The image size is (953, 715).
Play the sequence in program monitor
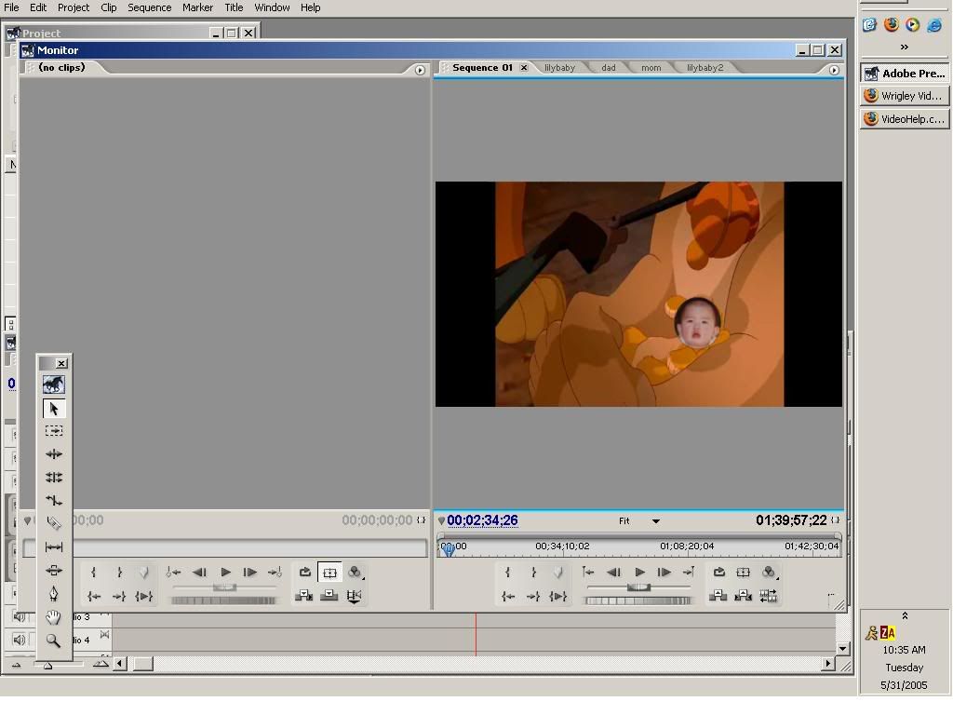(x=639, y=573)
